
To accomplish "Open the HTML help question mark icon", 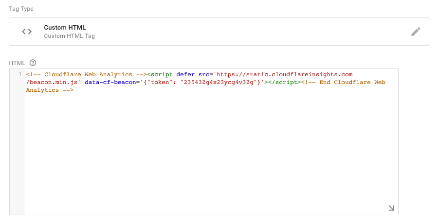I will coord(33,63).
